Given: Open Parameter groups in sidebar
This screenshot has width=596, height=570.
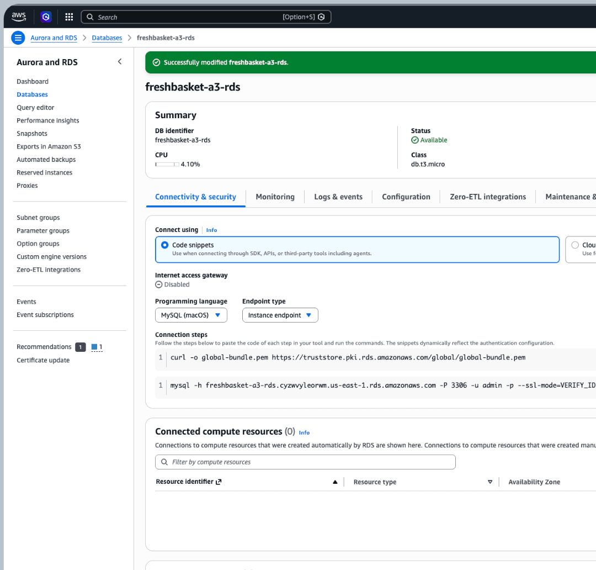Looking at the screenshot, I should tap(43, 230).
